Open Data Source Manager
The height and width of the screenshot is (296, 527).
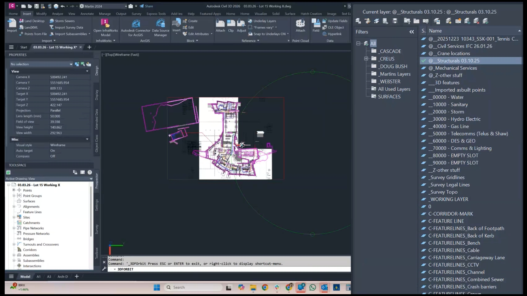tap(161, 27)
